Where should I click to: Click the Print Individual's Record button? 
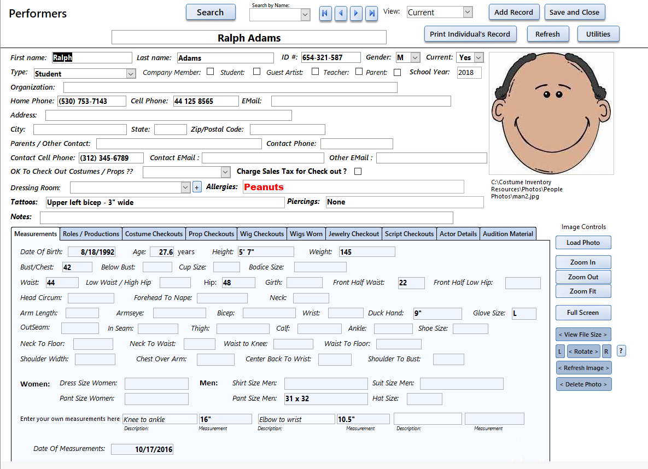pyautogui.click(x=470, y=34)
